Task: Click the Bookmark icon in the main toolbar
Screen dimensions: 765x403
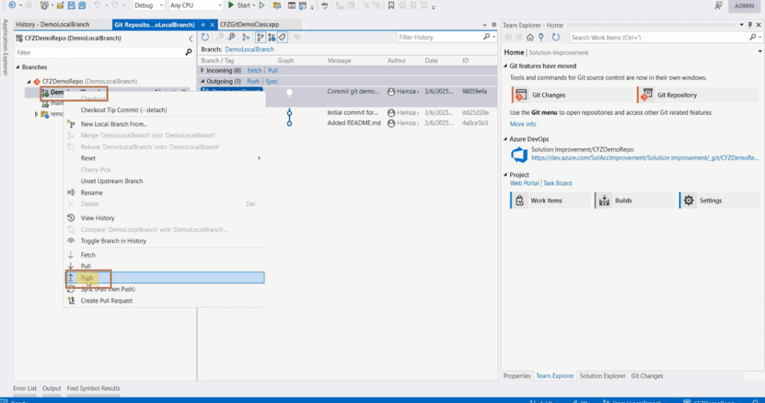Action: pyautogui.click(x=391, y=5)
